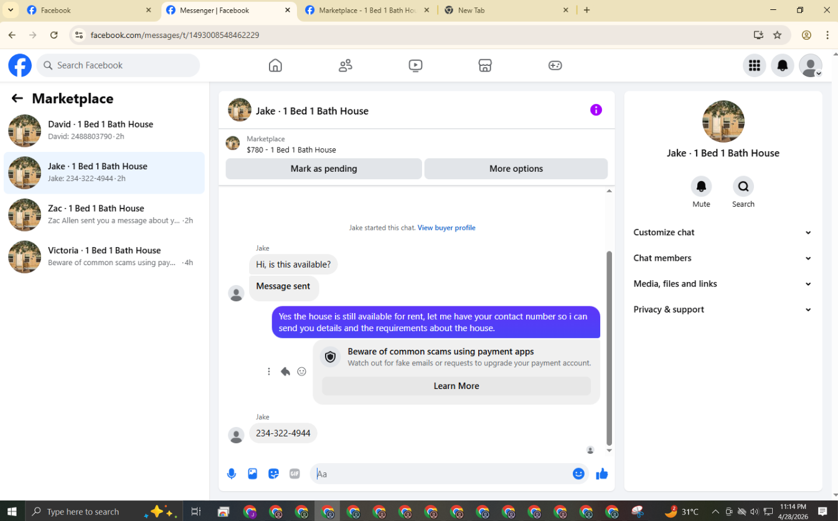Open Chrome three-dot menu

click(827, 35)
